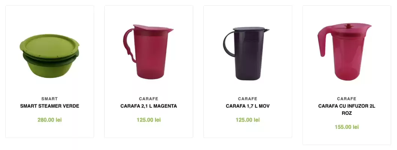Select CARAFE category above the infuzor carafe title
The image size is (397, 150).
[x=347, y=99]
